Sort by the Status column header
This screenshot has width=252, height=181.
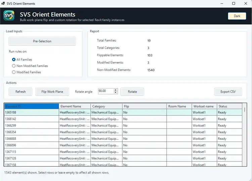click(229, 106)
